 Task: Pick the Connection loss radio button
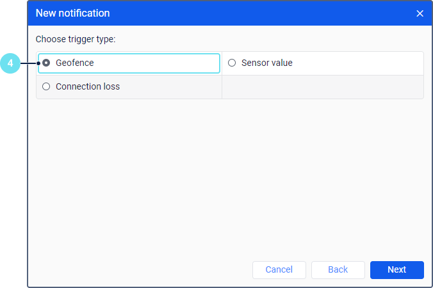[46, 86]
